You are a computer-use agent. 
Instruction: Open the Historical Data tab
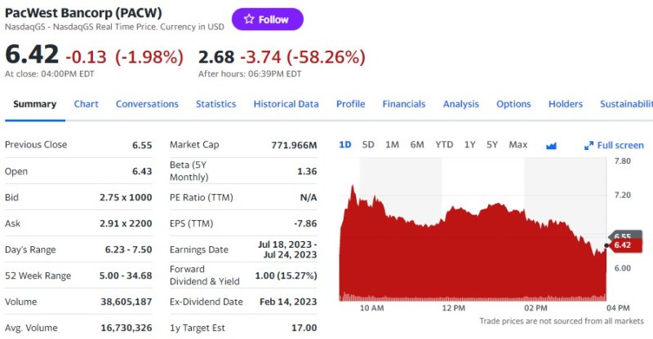286,104
